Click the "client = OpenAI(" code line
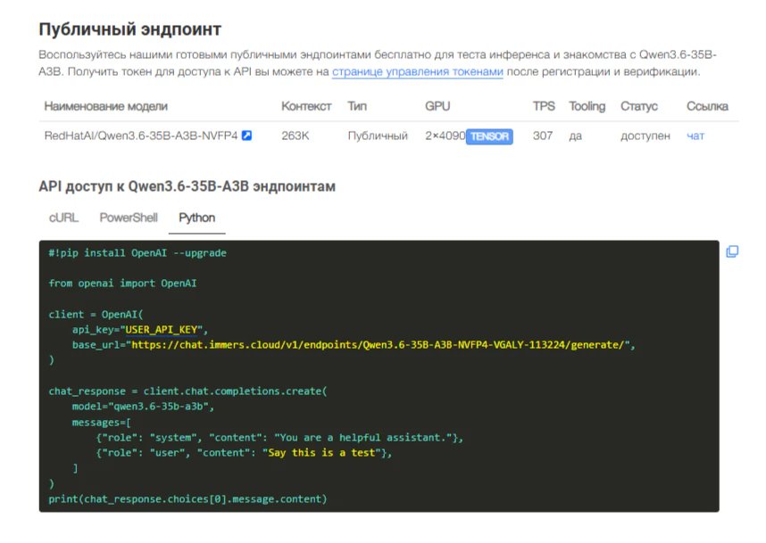Viewport: 766px width, 543px height. click(x=96, y=315)
